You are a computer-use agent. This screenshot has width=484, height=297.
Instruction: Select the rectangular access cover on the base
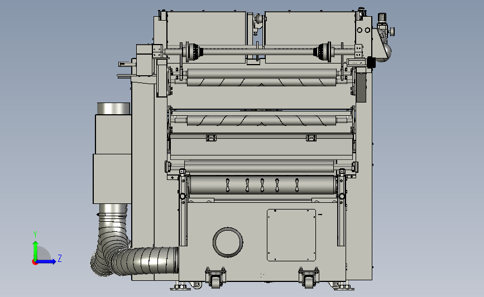click(x=291, y=235)
